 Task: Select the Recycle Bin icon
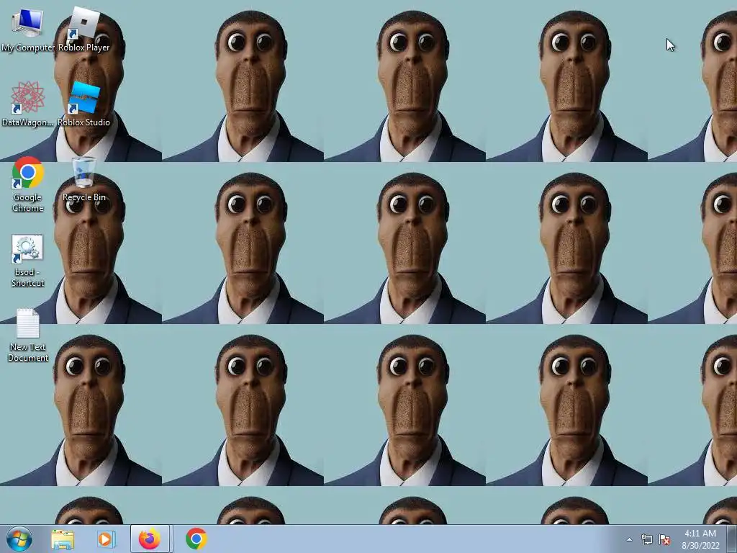[83, 179]
